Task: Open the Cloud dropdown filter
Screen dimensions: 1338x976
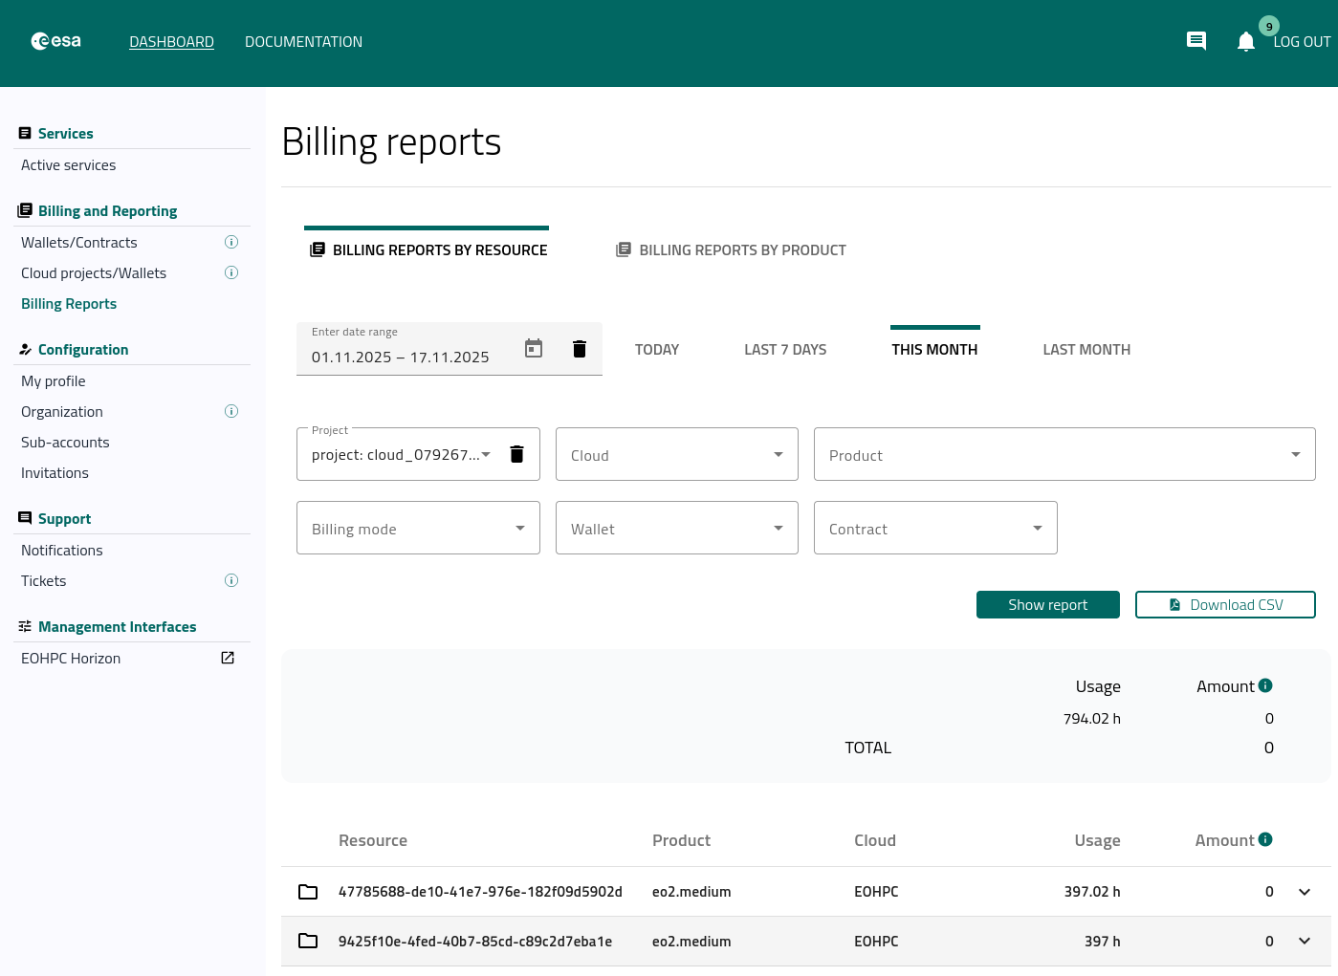Action: [676, 455]
